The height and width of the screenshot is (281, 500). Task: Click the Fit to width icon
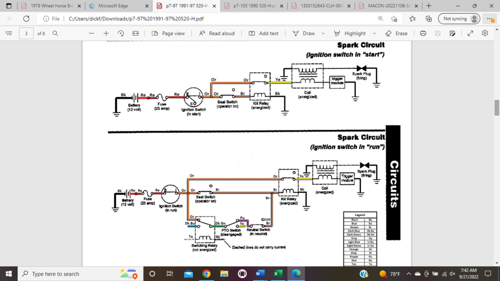tap(135, 33)
